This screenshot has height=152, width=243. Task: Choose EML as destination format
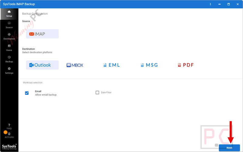(111, 65)
